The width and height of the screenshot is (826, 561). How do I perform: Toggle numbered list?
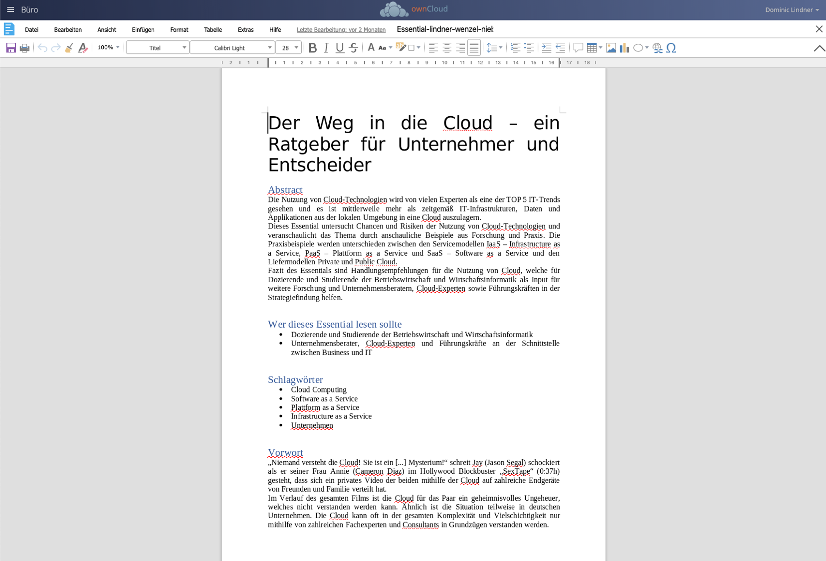click(516, 48)
